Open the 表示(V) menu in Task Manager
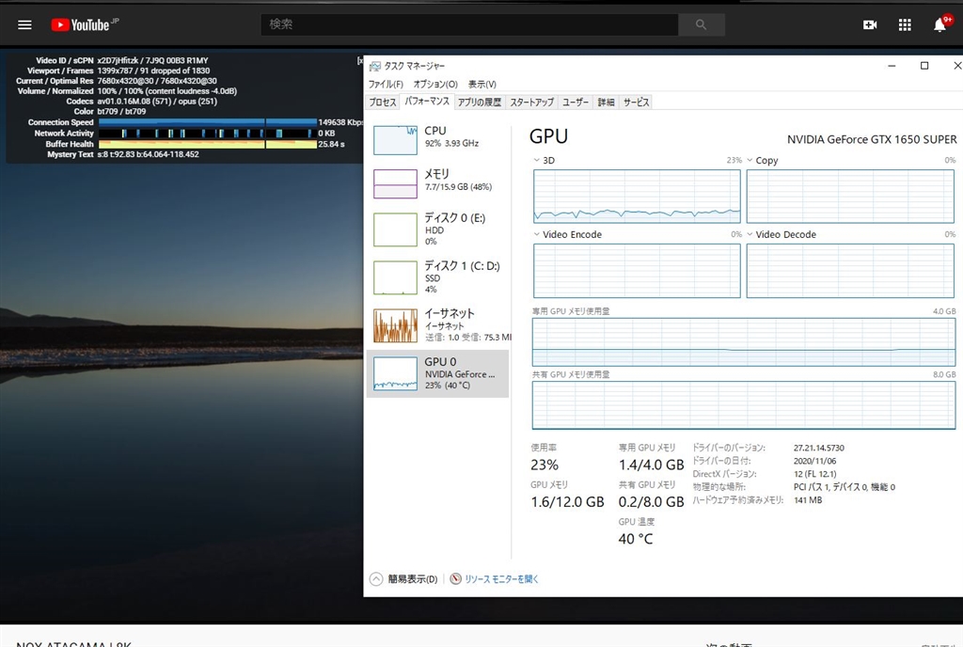 click(482, 84)
